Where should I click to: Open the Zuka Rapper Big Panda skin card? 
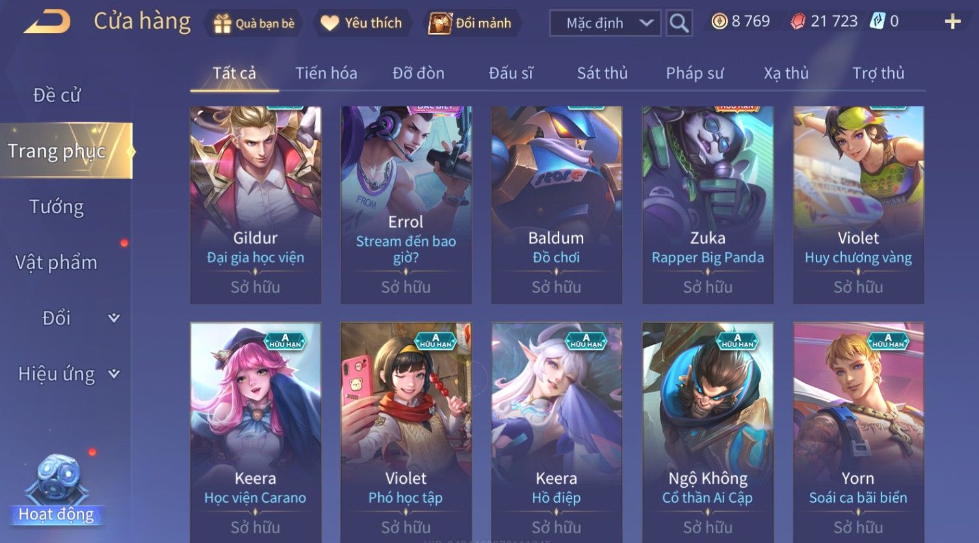coord(707,205)
